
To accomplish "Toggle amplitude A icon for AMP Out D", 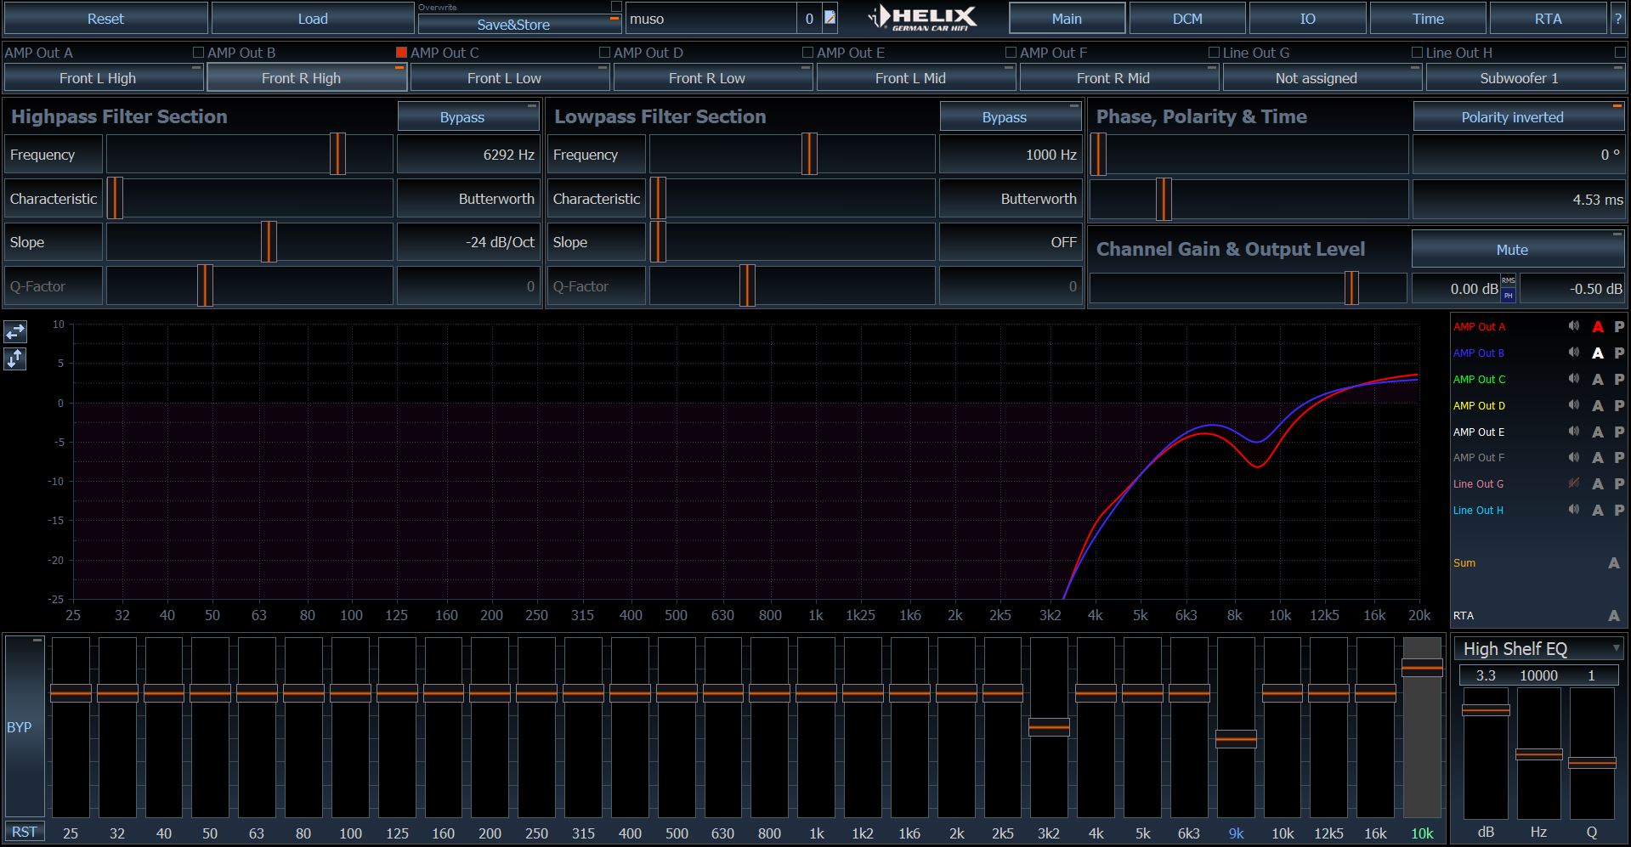I will pyautogui.click(x=1598, y=405).
